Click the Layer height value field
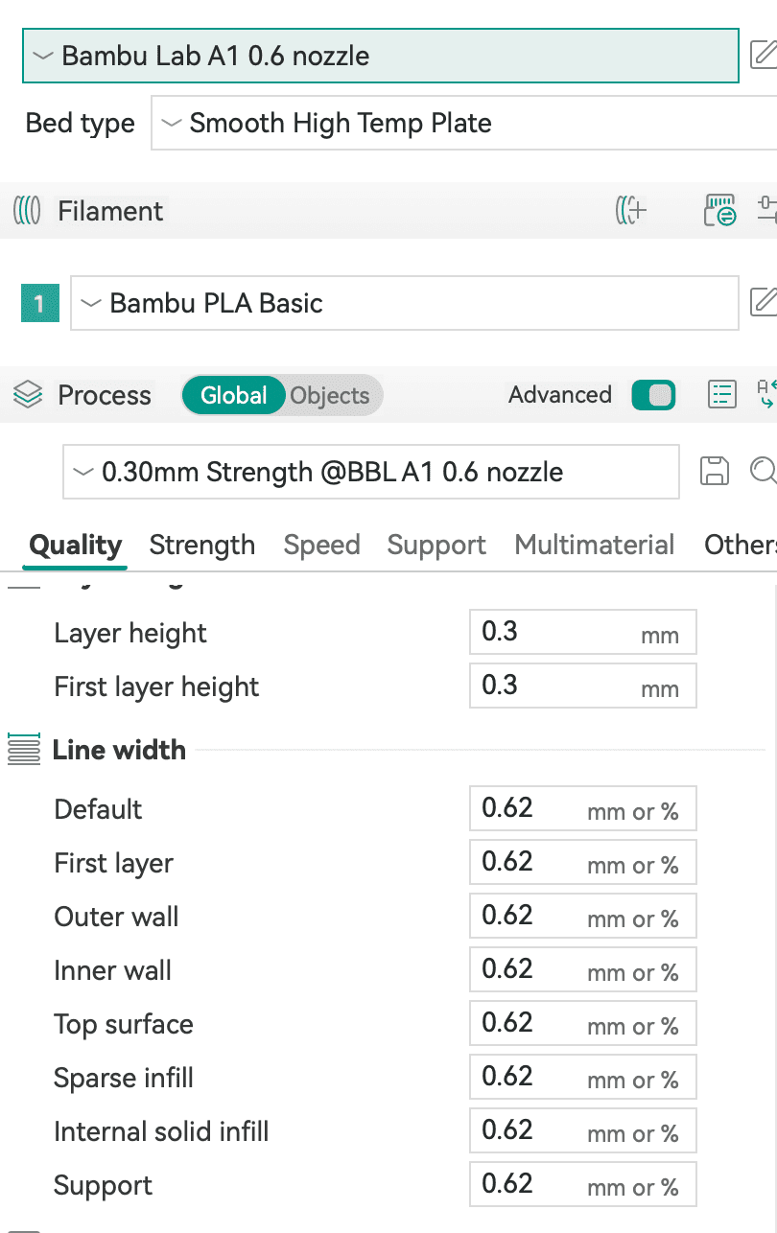Image resolution: width=777 pixels, height=1233 pixels. click(x=582, y=633)
